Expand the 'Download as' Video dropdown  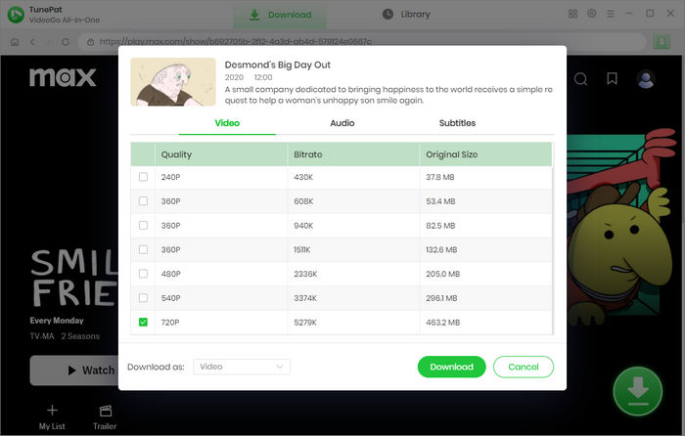coord(242,367)
